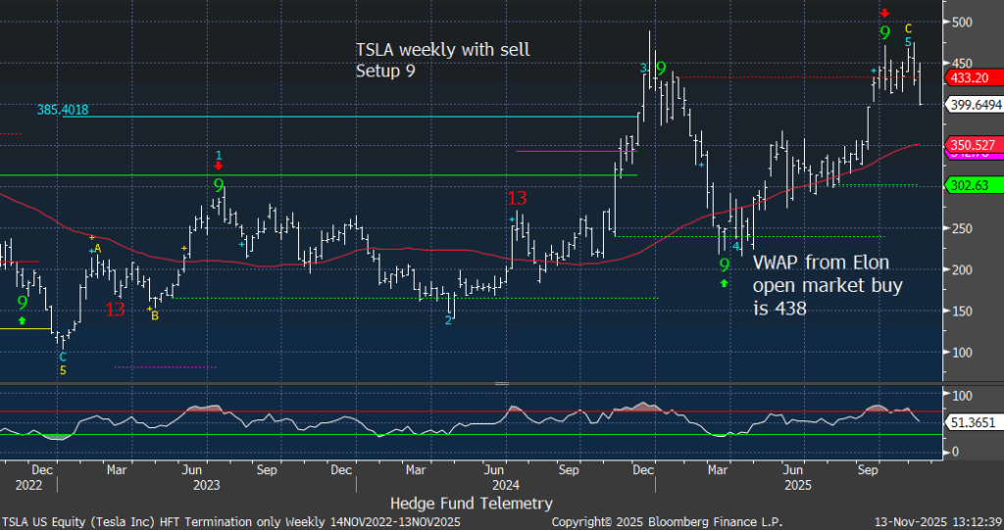Click the 51.3651 indicator value label
The width and height of the screenshot is (1004, 530).
(x=971, y=420)
